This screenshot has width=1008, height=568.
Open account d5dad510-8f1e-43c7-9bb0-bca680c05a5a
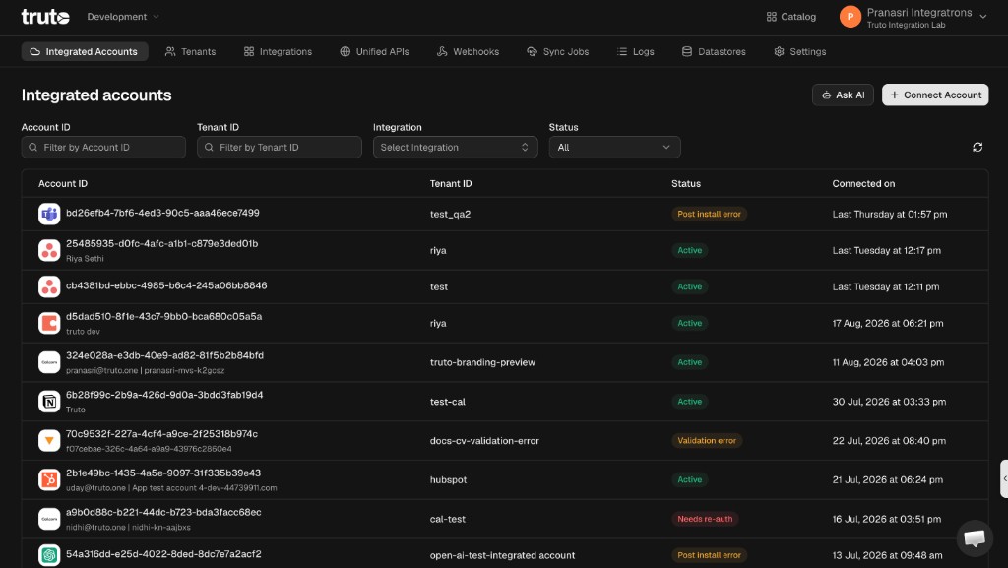(164, 316)
